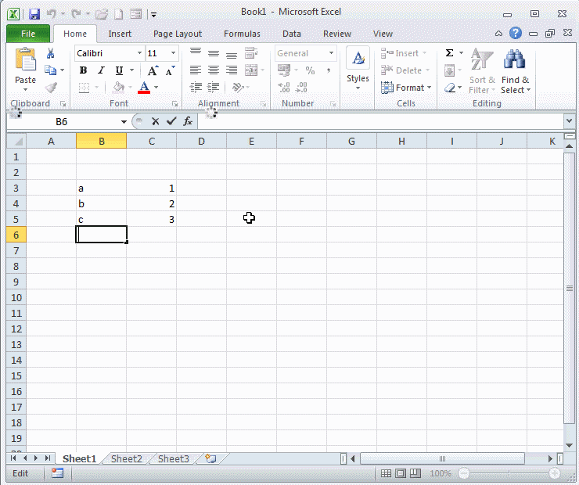Screen dimensions: 579x485
Task: Open the Format dropdown in Cells group
Action: coord(405,88)
